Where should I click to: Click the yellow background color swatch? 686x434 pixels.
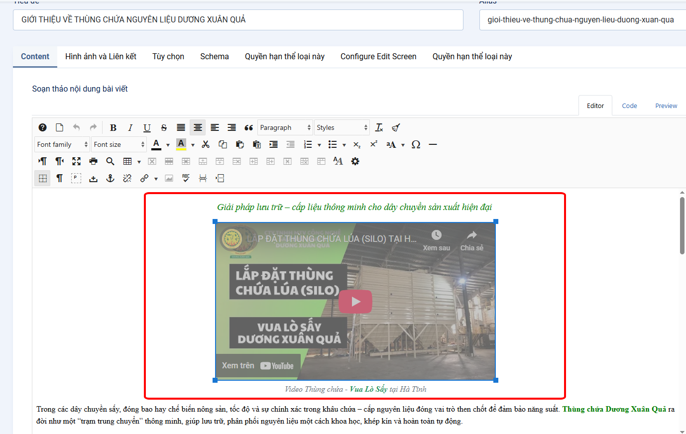181,145
